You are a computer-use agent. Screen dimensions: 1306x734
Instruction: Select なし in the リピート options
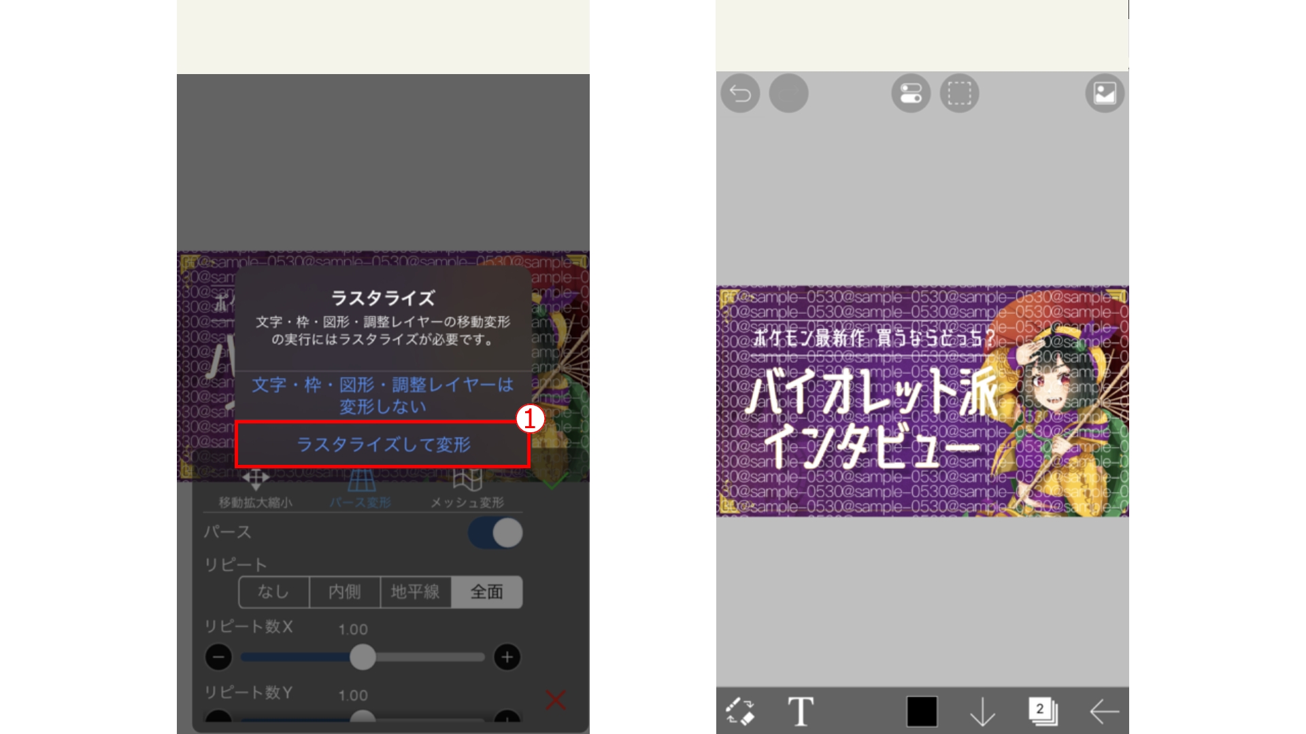pos(273,592)
